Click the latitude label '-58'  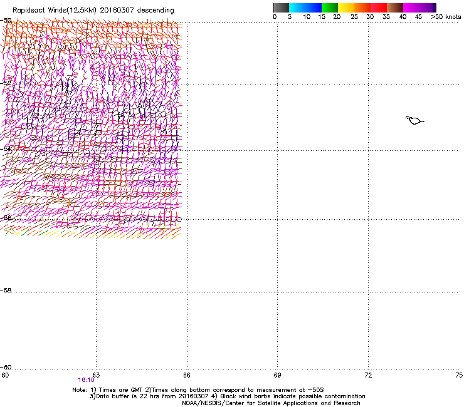point(6,291)
